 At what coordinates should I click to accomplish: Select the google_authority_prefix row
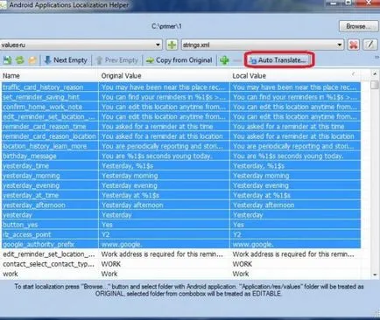point(181,245)
